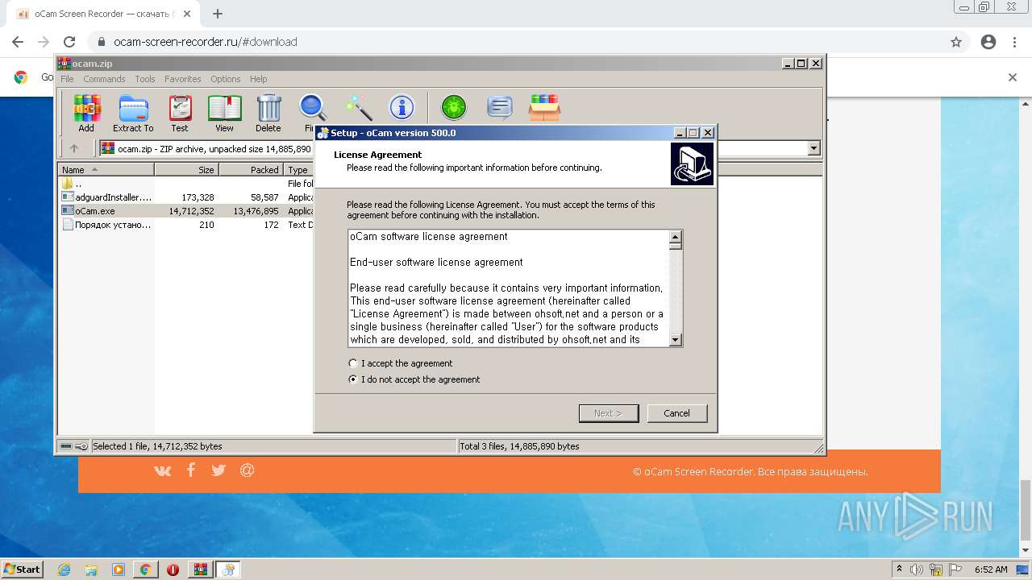Sort WinRAR list by Size column

[187, 169]
